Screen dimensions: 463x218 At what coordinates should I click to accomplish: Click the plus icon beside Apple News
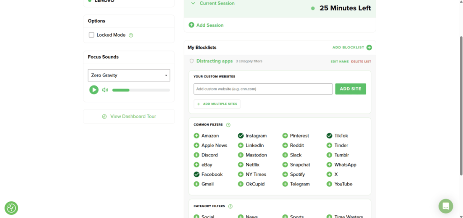(196, 145)
